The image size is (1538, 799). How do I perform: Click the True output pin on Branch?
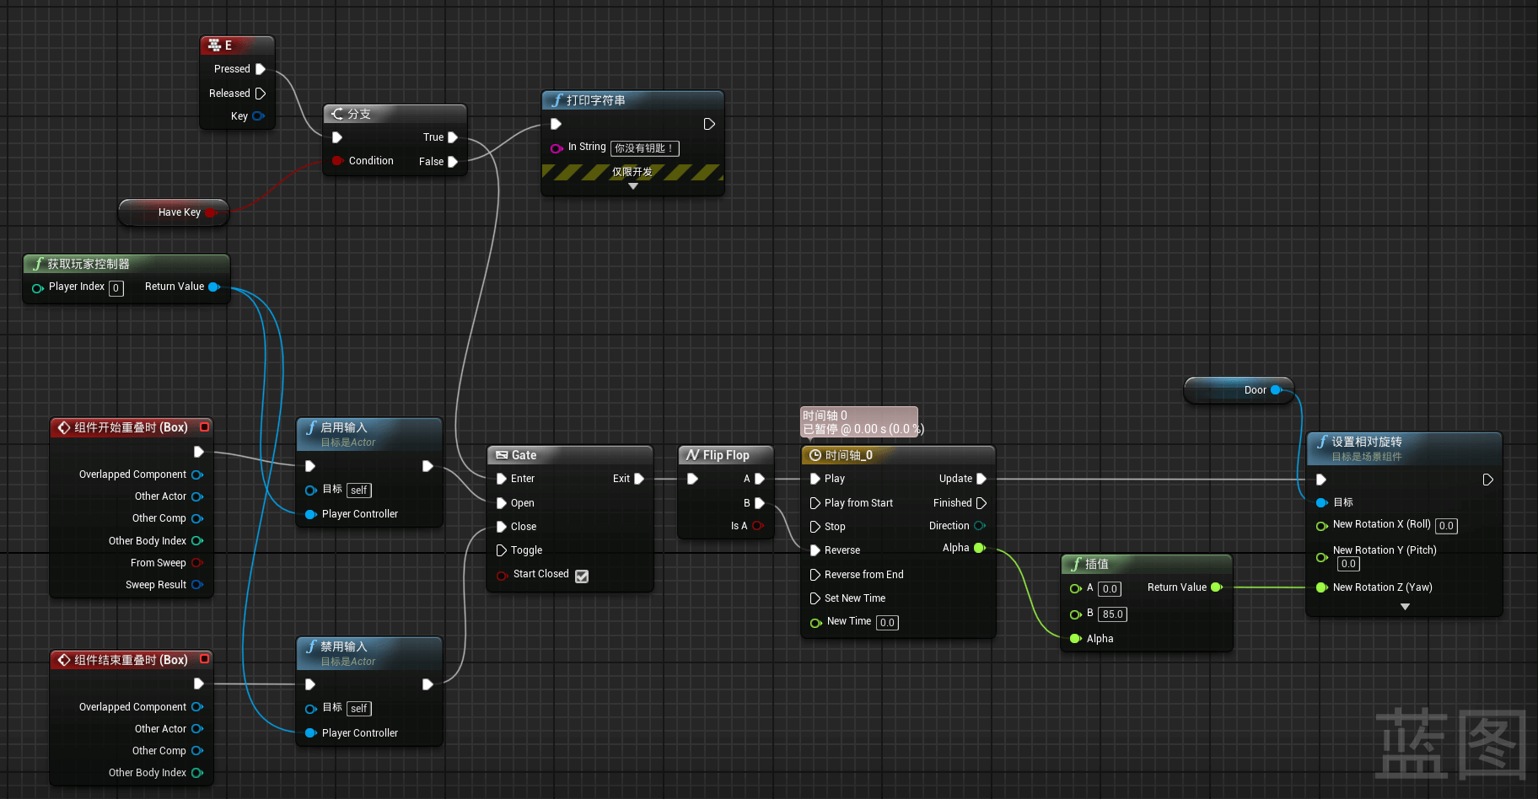[453, 137]
